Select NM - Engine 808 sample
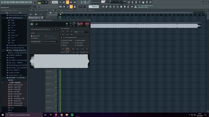The width and height of the screenshot is (209, 117). tap(15, 87)
